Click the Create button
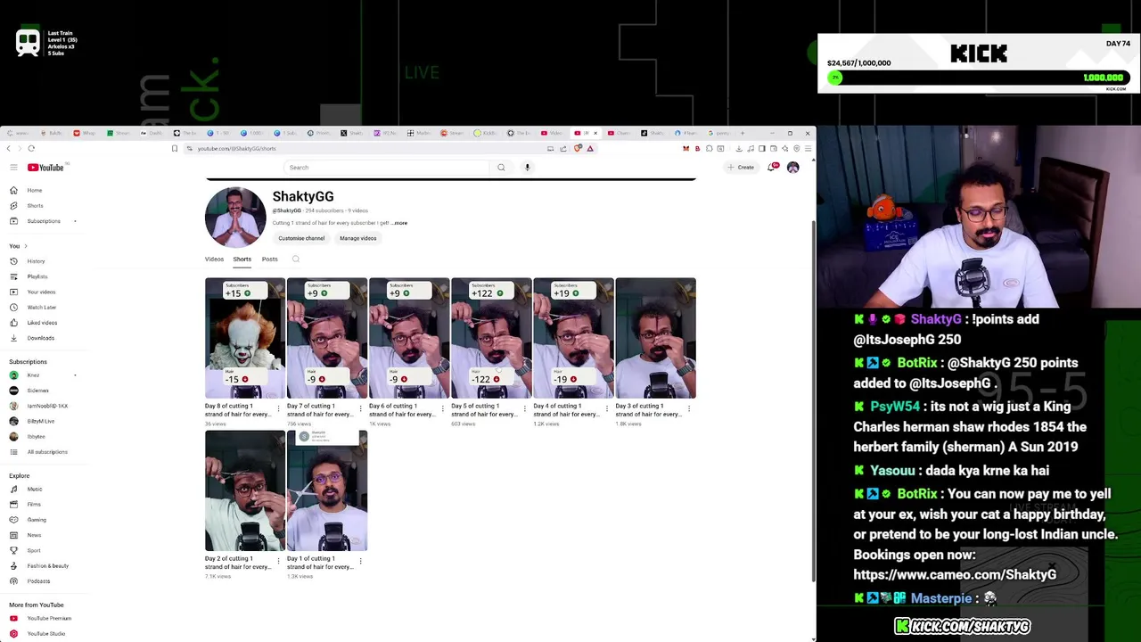 pos(741,168)
